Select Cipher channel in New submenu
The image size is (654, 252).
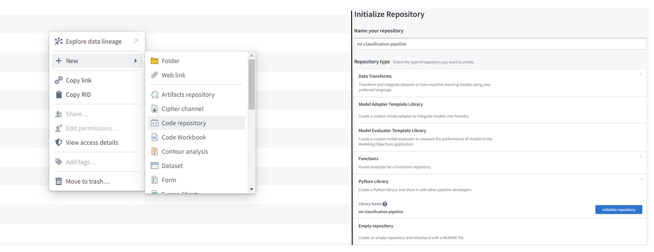click(x=196, y=109)
